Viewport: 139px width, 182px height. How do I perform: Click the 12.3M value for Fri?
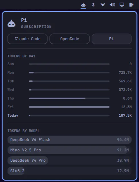(x=126, y=107)
